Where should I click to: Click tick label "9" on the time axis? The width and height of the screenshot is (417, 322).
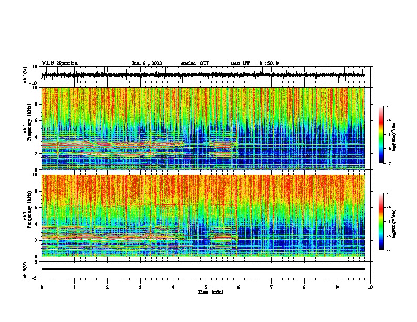337,287
